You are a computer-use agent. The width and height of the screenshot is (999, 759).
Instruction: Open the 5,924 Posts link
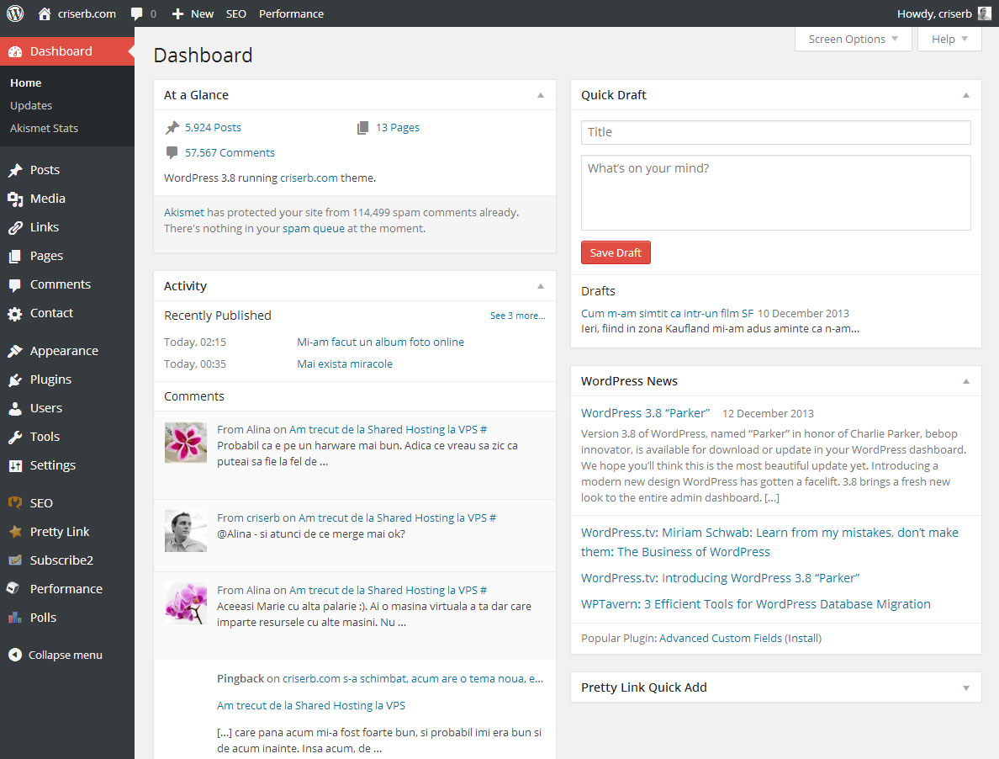213,127
